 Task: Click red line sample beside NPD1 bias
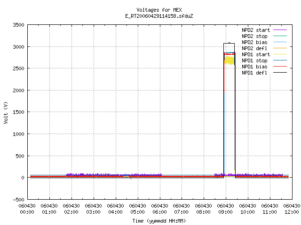[280, 67]
